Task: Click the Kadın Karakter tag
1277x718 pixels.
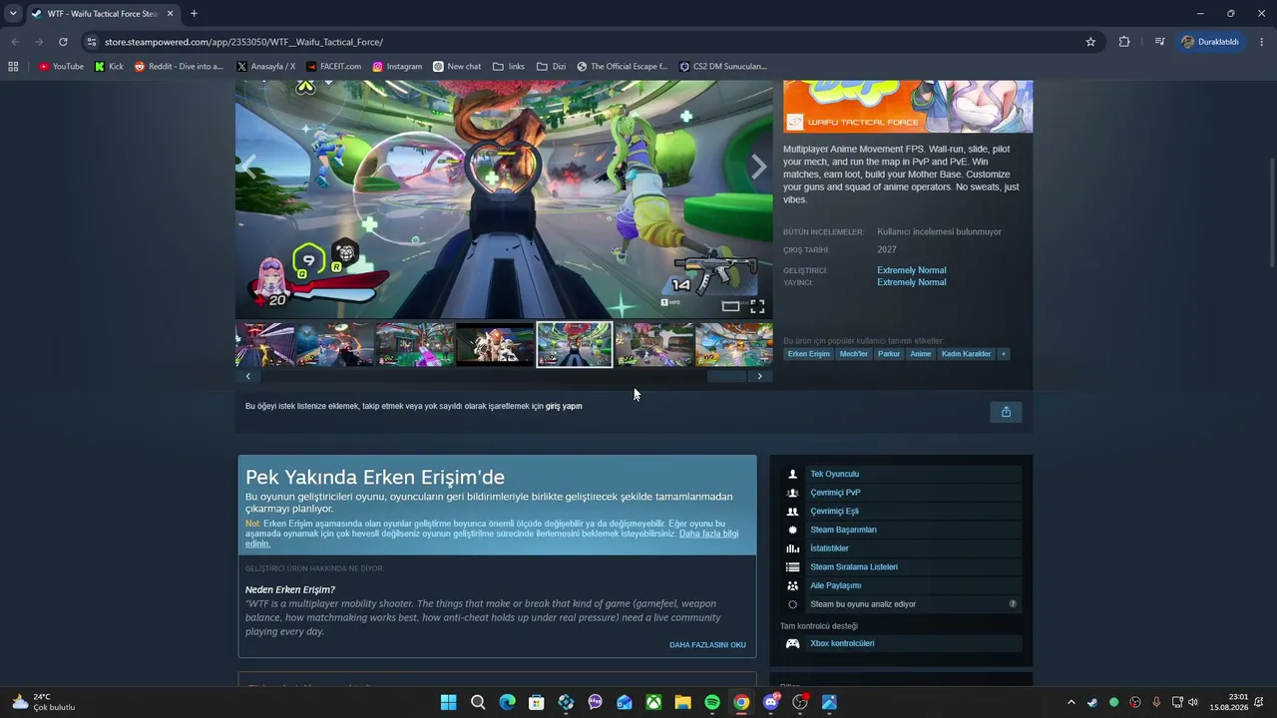Action: click(x=967, y=354)
